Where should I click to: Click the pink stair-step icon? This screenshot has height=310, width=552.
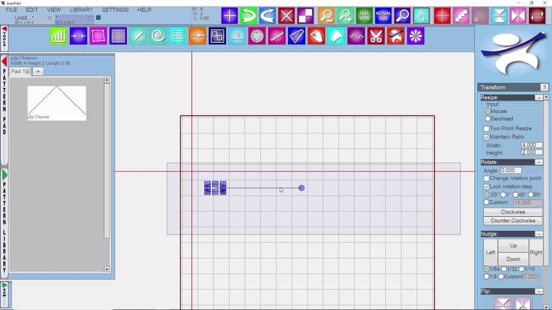(x=461, y=16)
